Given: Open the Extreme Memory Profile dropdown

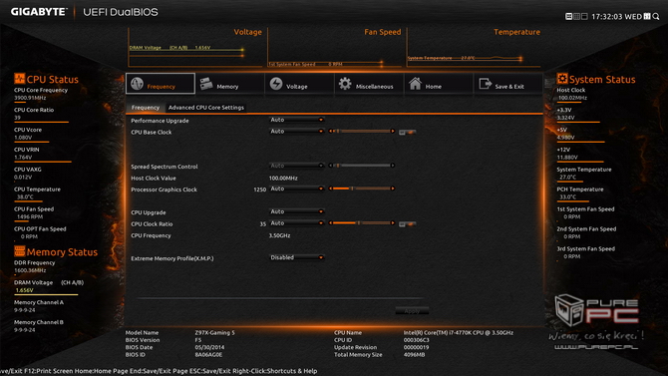Looking at the screenshot, I should click(x=296, y=257).
